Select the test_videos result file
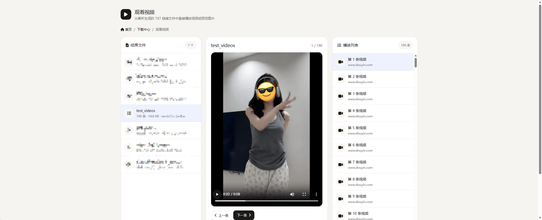Screen dimensions: 542x220 161,113
